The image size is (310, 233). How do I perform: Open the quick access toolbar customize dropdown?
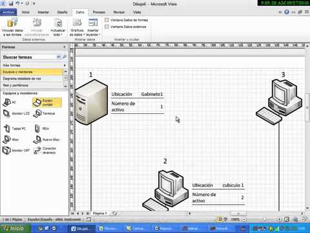coord(34,4)
